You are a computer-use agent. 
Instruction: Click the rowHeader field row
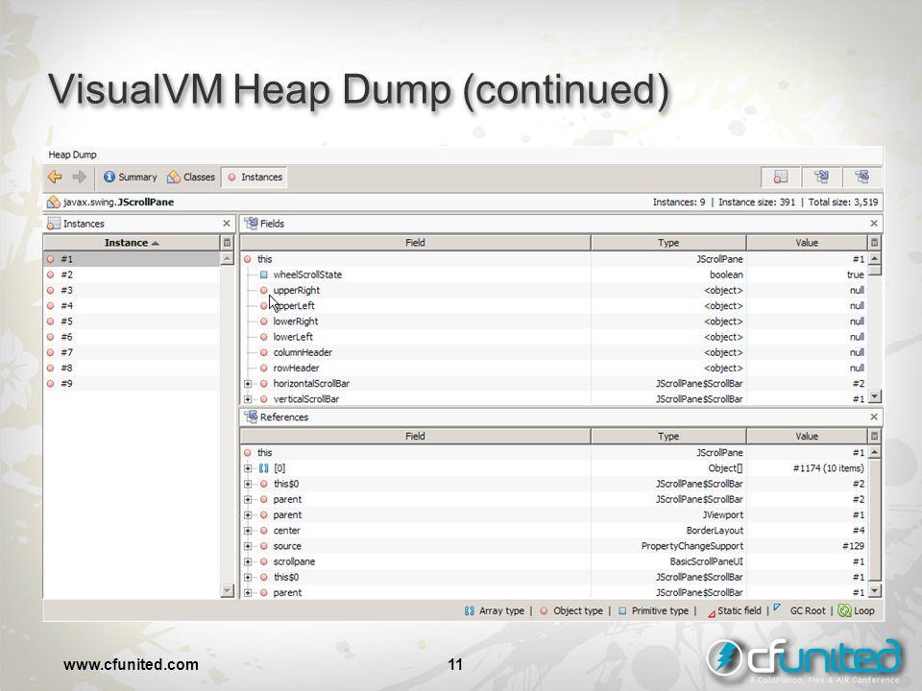[x=554, y=368]
